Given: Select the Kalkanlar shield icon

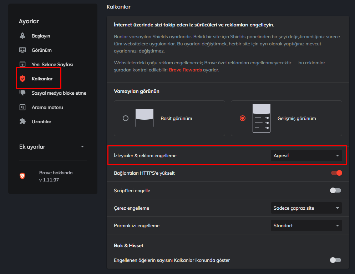Looking at the screenshot, I should pyautogui.click(x=22, y=78).
